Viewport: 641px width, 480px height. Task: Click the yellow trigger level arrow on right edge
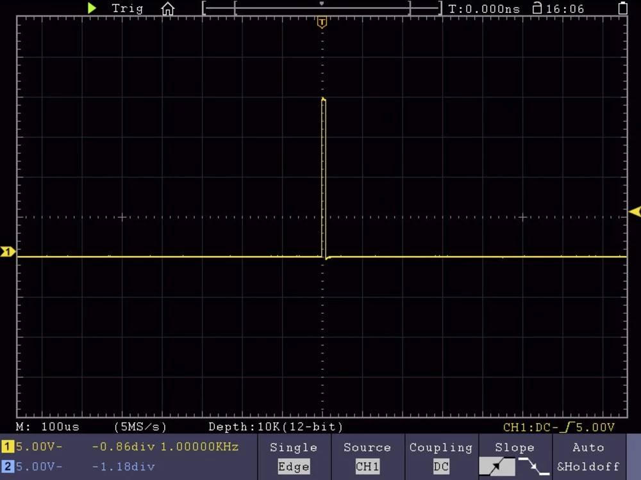coord(634,212)
